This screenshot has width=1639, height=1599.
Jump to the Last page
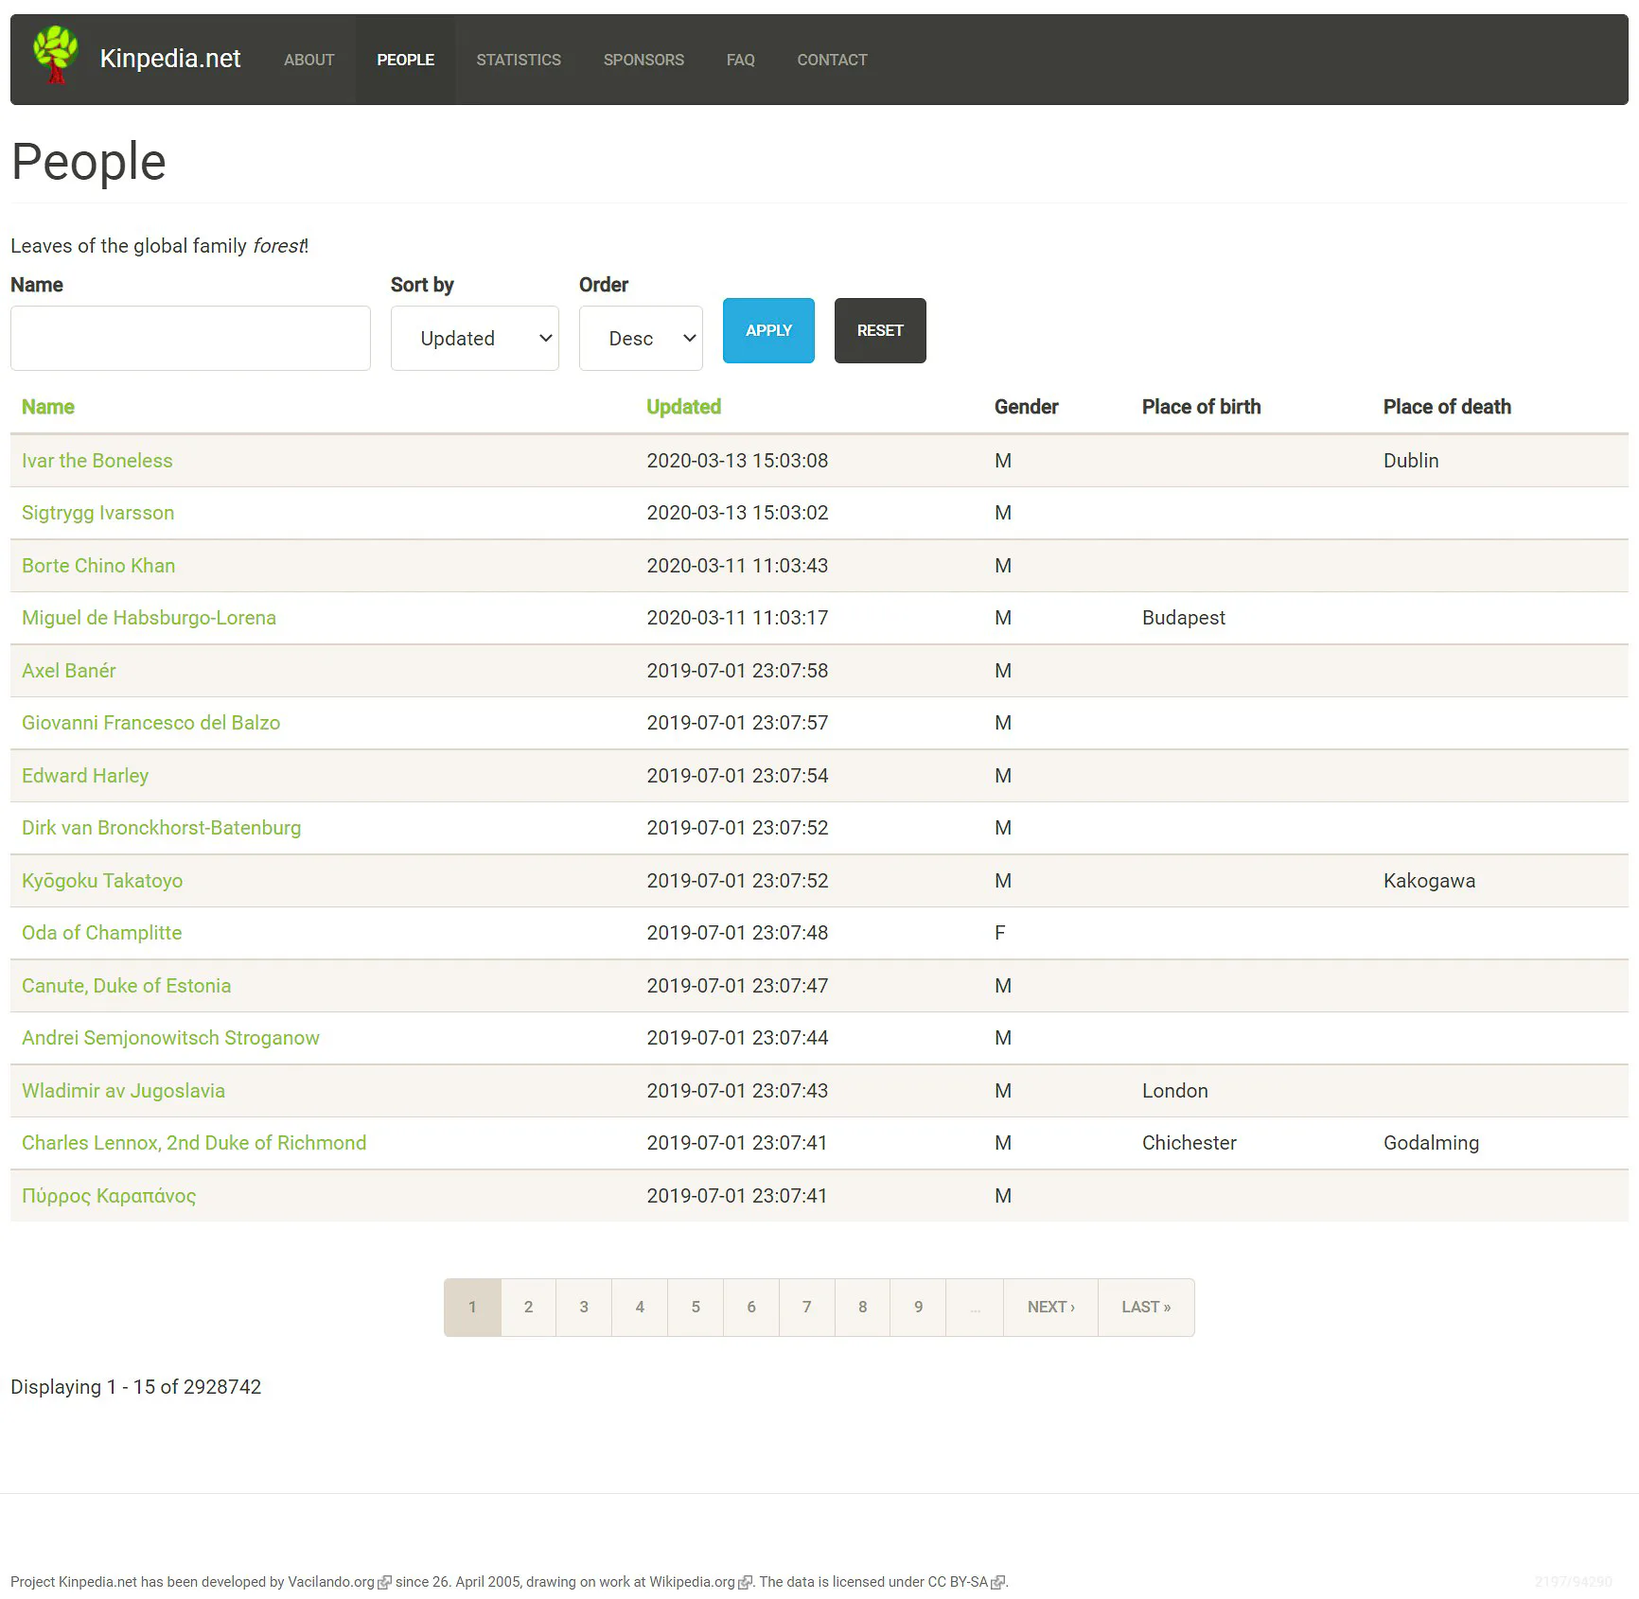pyautogui.click(x=1146, y=1307)
